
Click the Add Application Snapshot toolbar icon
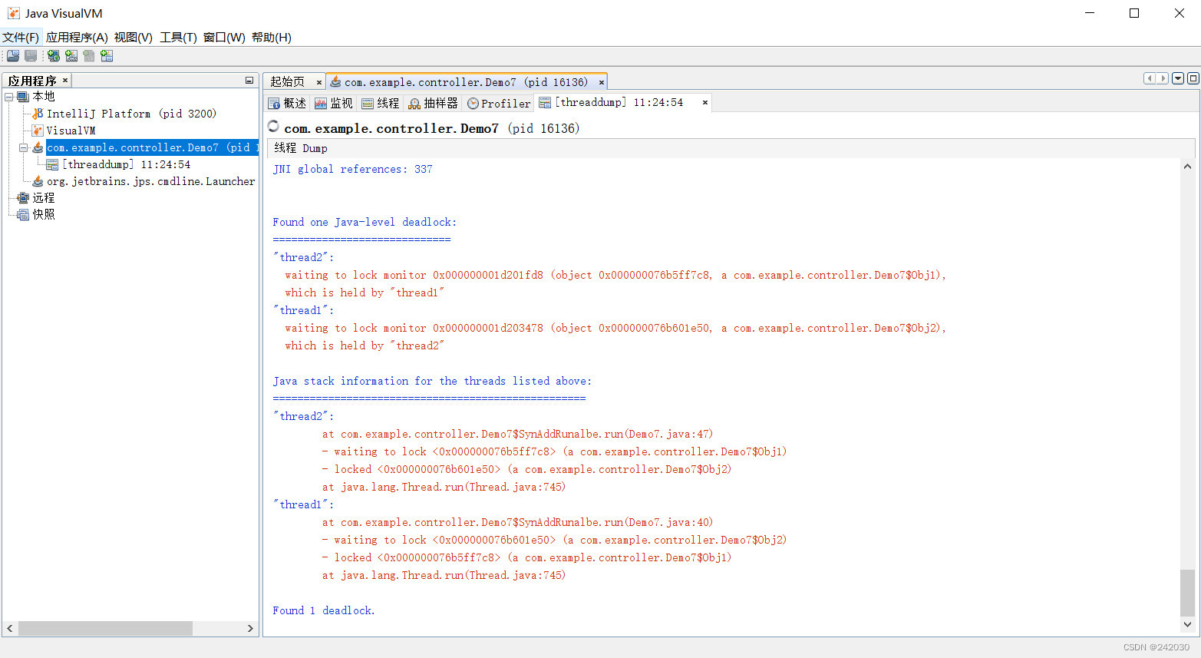point(107,56)
